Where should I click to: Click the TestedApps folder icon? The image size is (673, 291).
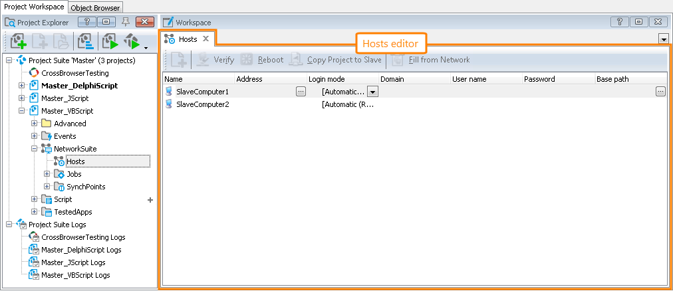tap(47, 212)
